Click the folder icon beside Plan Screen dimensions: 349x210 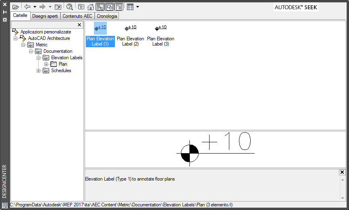point(54,64)
